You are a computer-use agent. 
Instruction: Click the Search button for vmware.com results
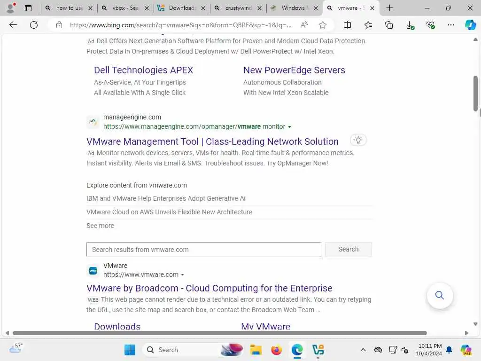click(349, 249)
